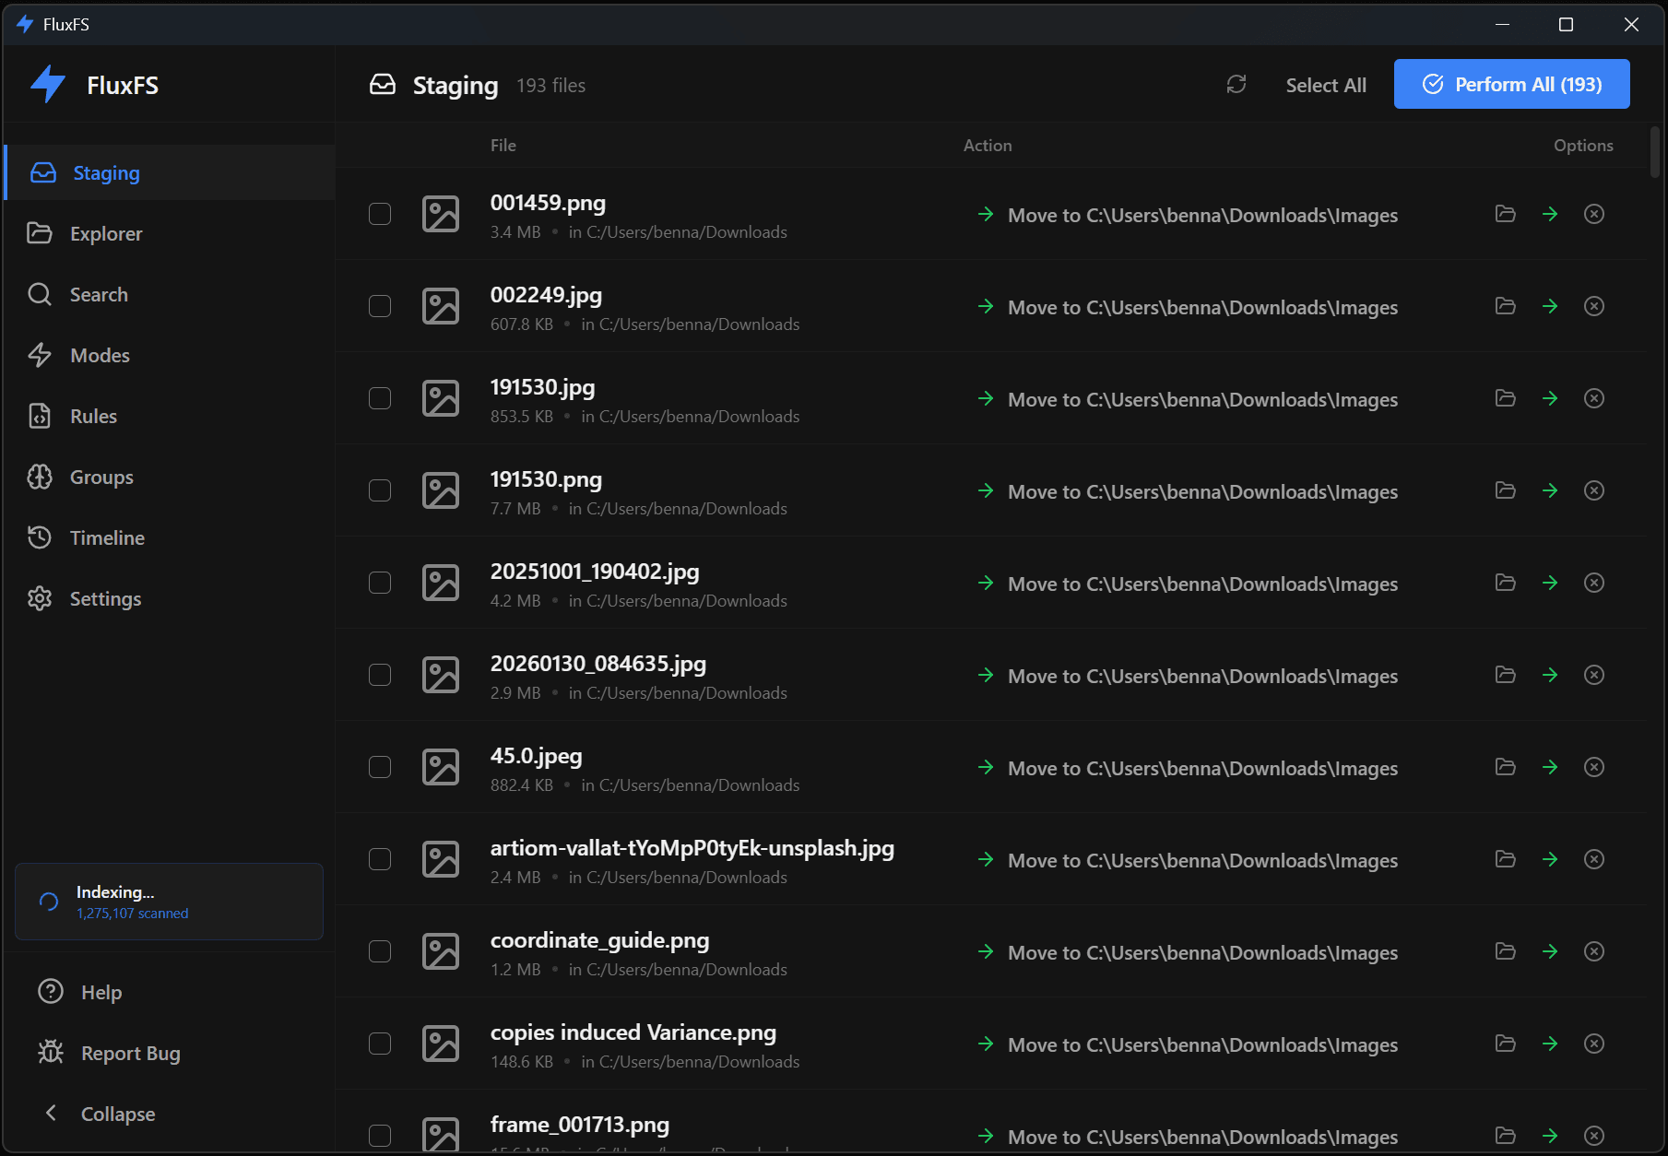This screenshot has height=1156, width=1668.
Task: Remove copies induced Variance.png from staging
Action: pyautogui.click(x=1594, y=1044)
